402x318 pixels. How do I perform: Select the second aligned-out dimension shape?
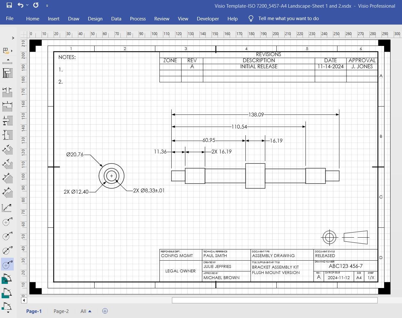point(7,164)
